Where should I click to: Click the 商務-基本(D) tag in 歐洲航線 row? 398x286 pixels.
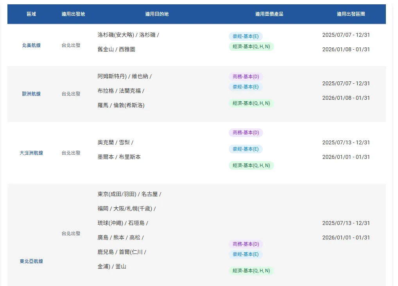tap(246, 76)
